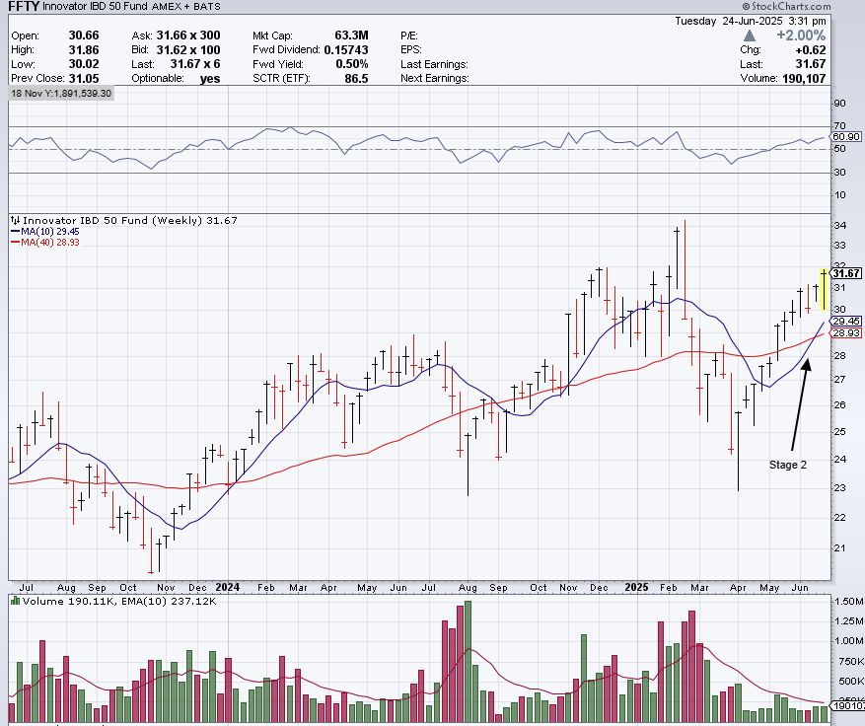This screenshot has width=865, height=726.
Task: Click the 750K volume axis label
Action: coord(851,662)
